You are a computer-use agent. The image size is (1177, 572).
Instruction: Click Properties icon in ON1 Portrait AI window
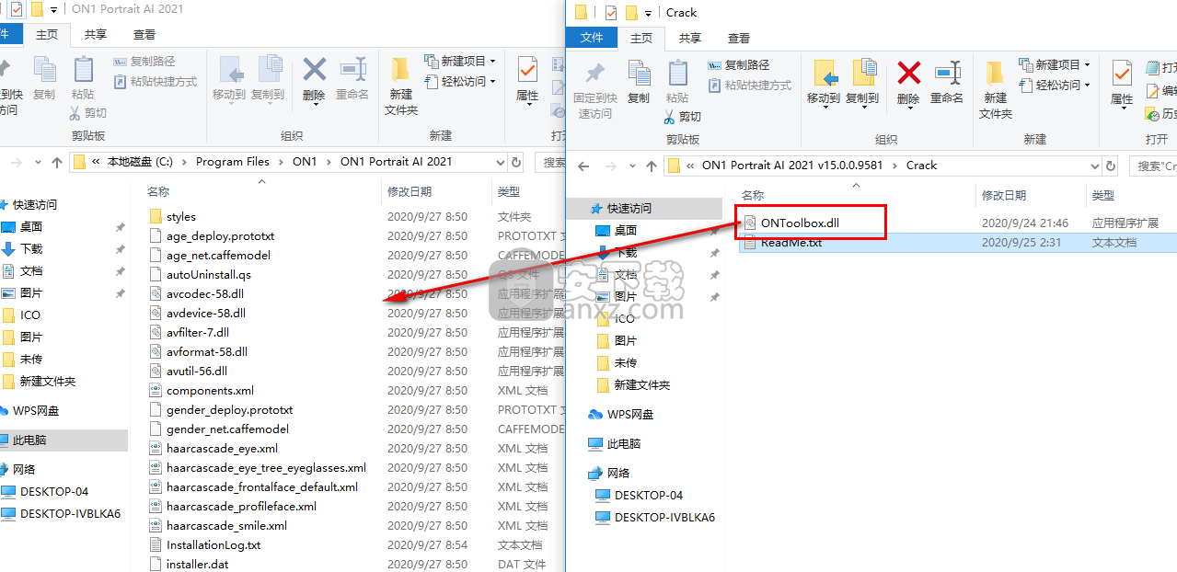pyautogui.click(x=527, y=70)
